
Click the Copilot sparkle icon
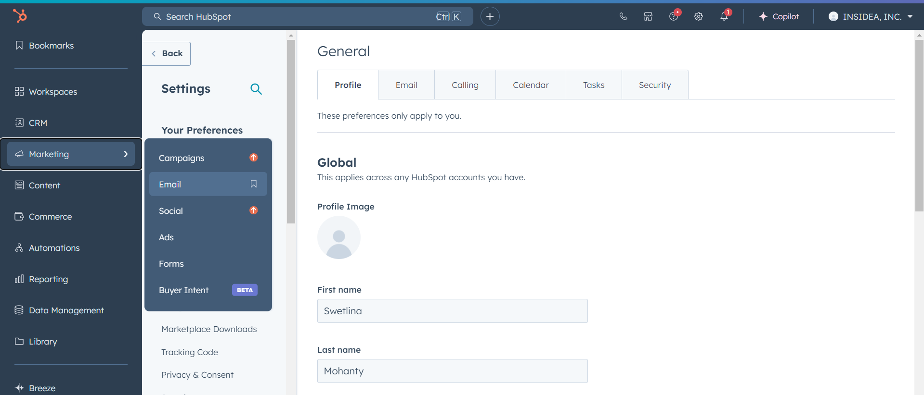point(763,16)
